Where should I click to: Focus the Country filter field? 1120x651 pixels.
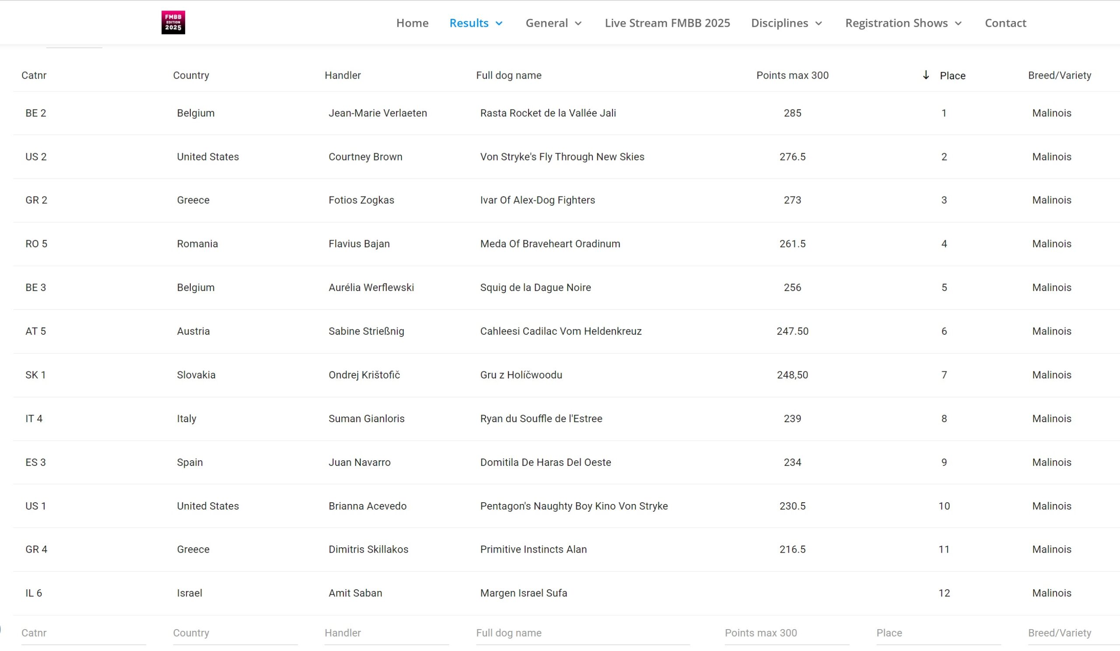pos(235,633)
